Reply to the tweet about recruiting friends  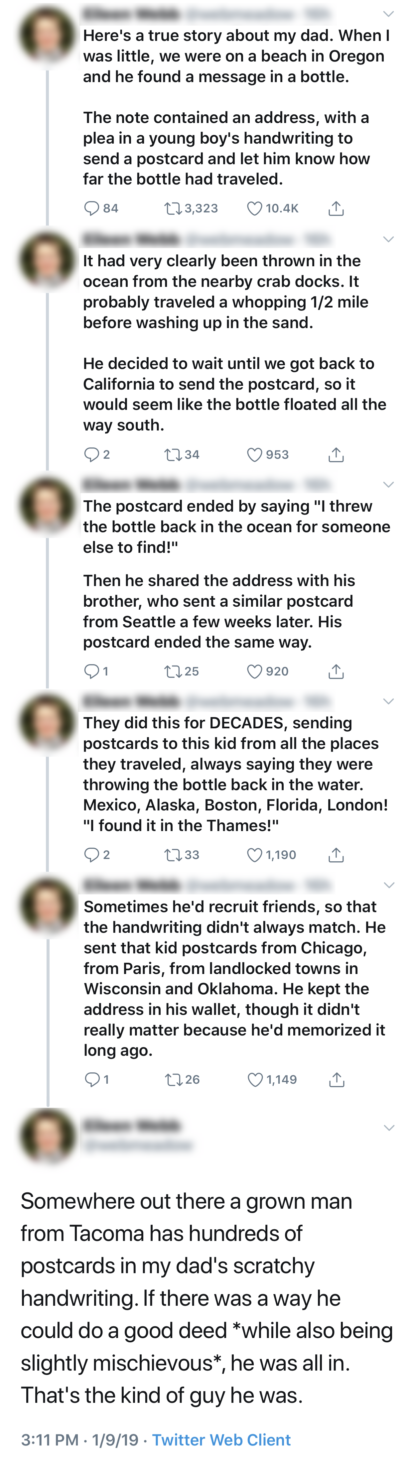[x=92, y=1080]
